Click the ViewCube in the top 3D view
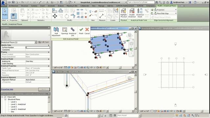The image size is (210, 118). [x=130, y=35]
